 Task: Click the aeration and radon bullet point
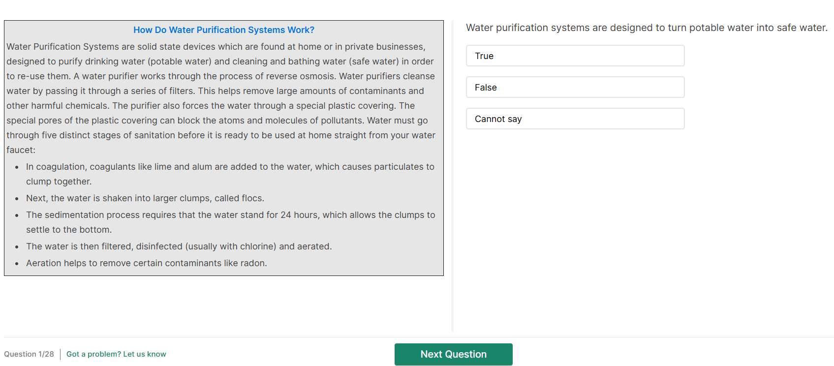click(x=147, y=263)
